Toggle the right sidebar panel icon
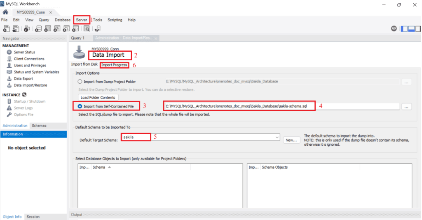Image resolution: width=422 pixels, height=220 pixels. (418, 29)
